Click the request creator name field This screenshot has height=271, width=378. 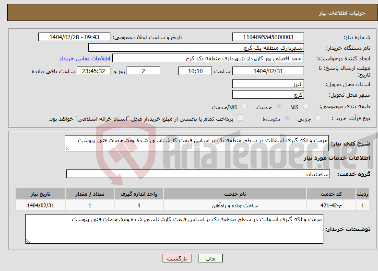tap(208, 58)
